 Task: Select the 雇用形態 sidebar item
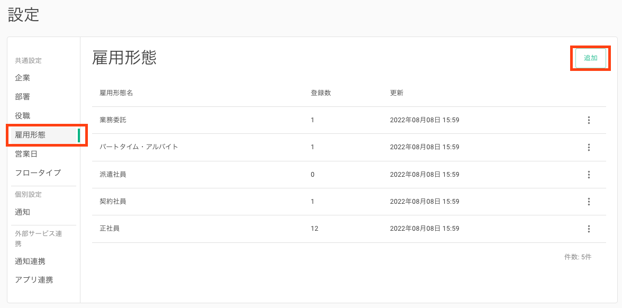(43, 135)
